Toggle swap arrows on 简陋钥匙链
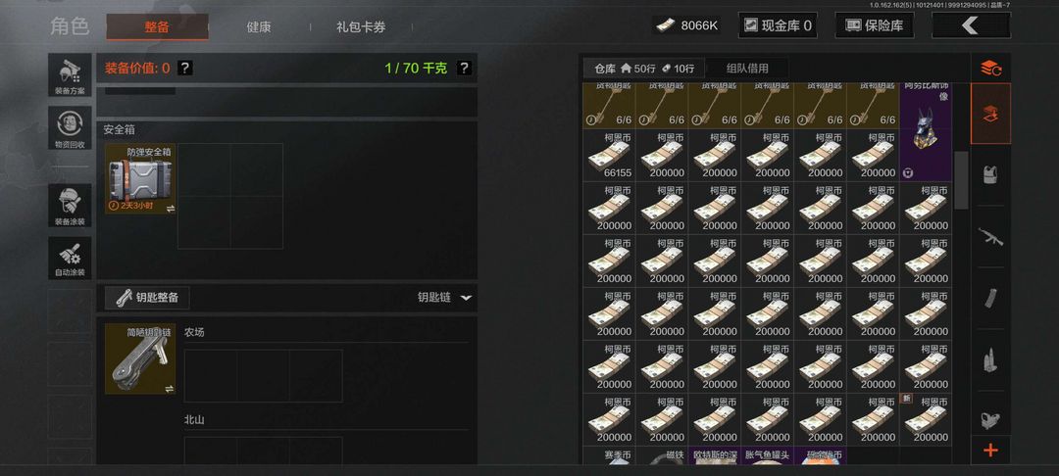This screenshot has width=1059, height=476. pyautogui.click(x=171, y=389)
